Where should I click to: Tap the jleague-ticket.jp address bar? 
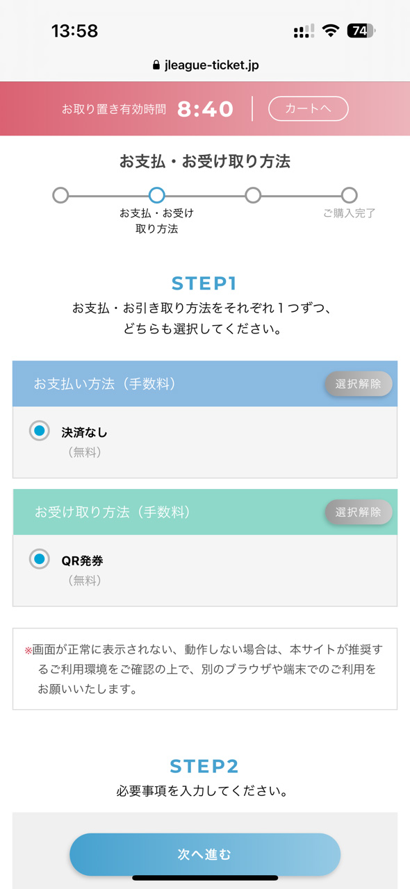coord(205,65)
